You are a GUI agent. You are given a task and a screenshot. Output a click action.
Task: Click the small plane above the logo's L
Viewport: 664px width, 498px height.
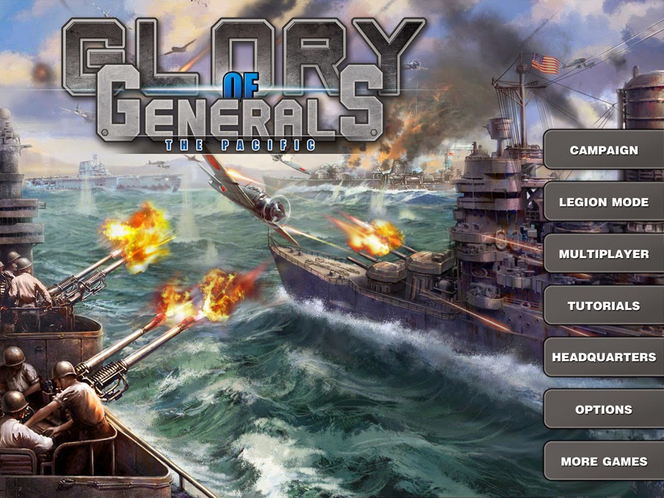[180, 47]
